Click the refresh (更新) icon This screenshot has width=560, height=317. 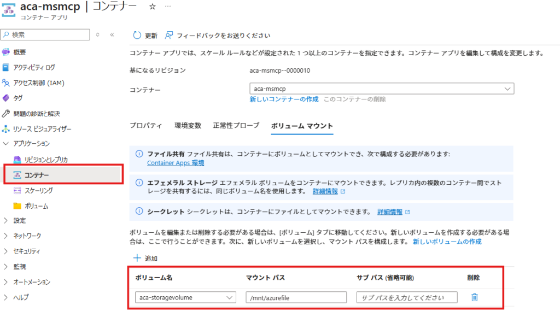137,36
